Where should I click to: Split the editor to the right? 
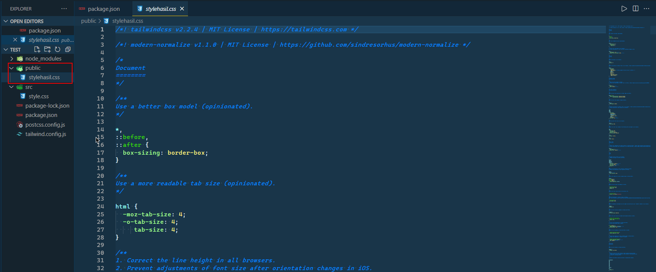pyautogui.click(x=635, y=9)
